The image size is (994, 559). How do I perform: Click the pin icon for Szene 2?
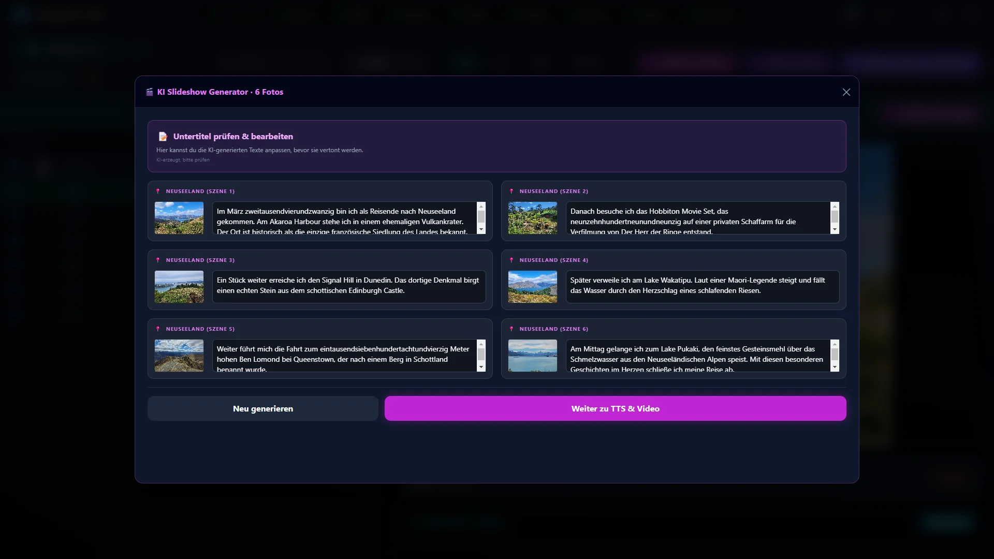pyautogui.click(x=511, y=192)
